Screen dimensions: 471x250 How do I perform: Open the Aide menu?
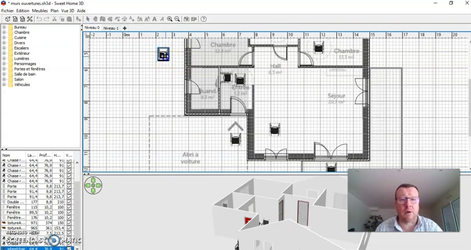pos(81,10)
